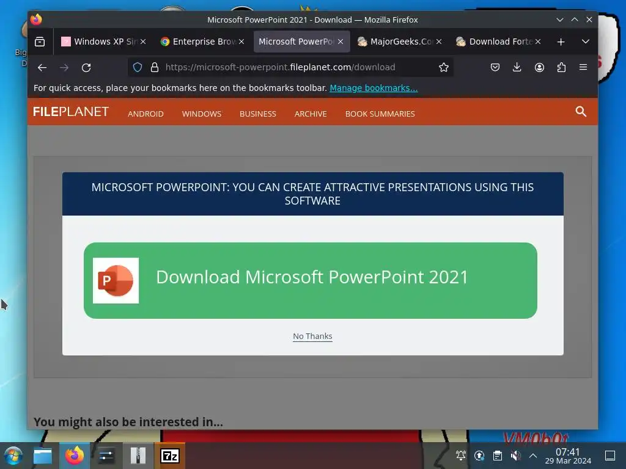Click the muted volume tray icon
Image resolution: width=626 pixels, height=469 pixels.
coord(515,456)
